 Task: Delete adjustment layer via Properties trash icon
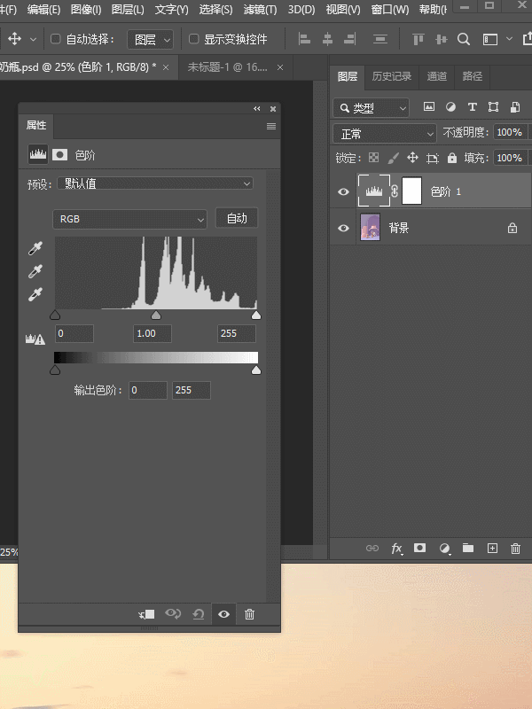click(249, 614)
